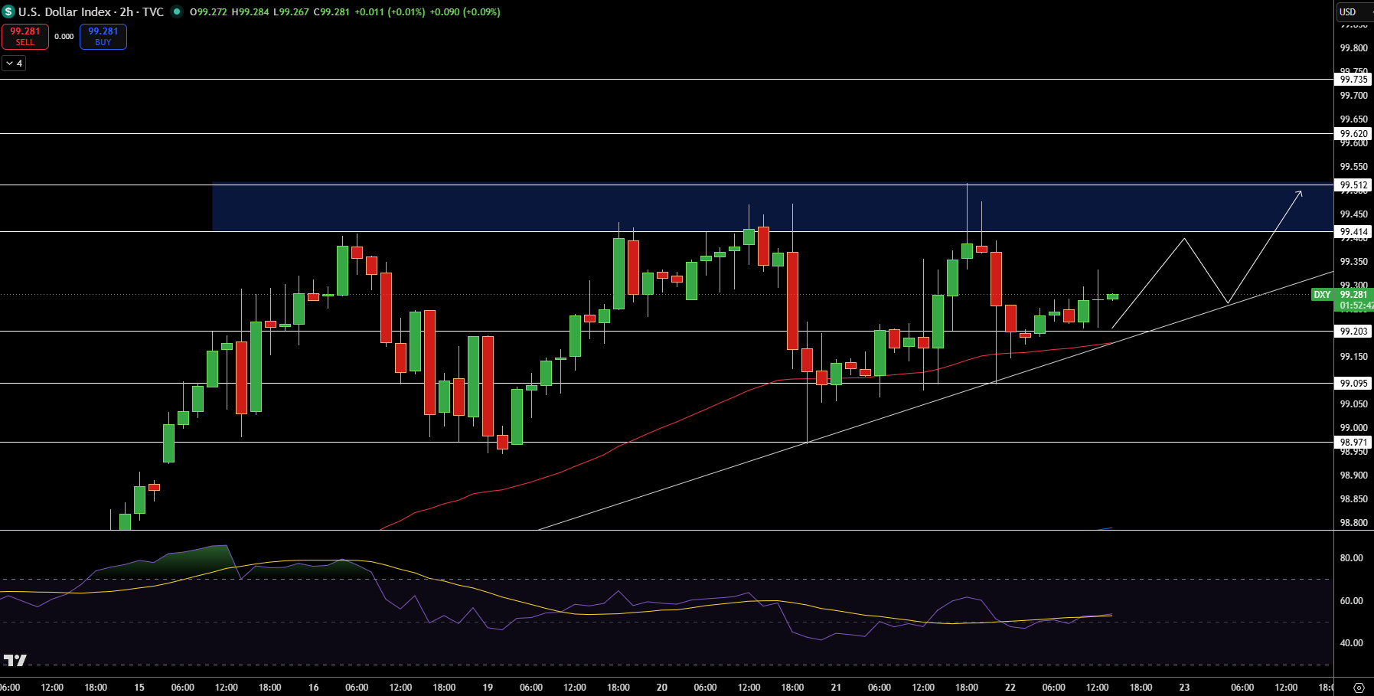Click the L99.267 low value

coord(291,11)
